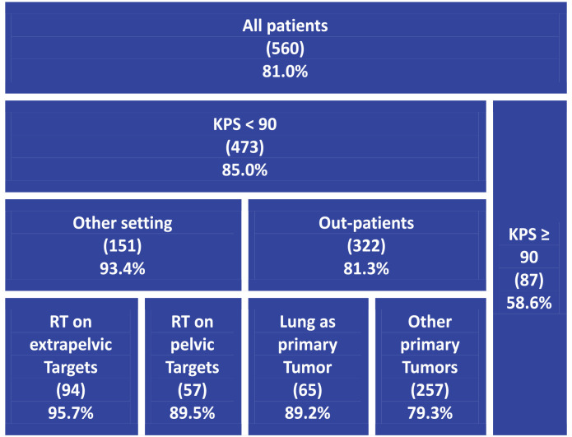Click the KPS ≥ 90 box label
The height and width of the screenshot is (437, 572).
[x=528, y=245]
